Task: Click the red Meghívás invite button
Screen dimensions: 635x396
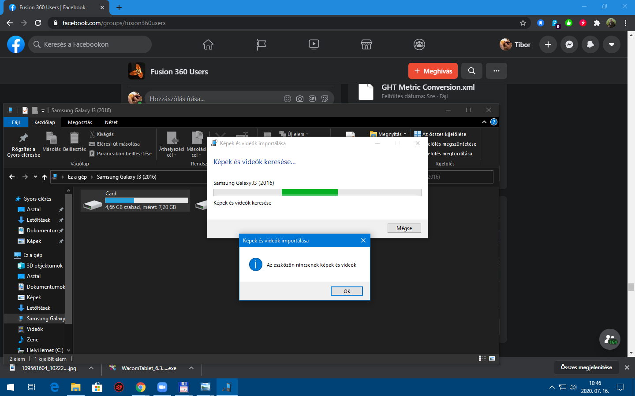Action: point(433,71)
